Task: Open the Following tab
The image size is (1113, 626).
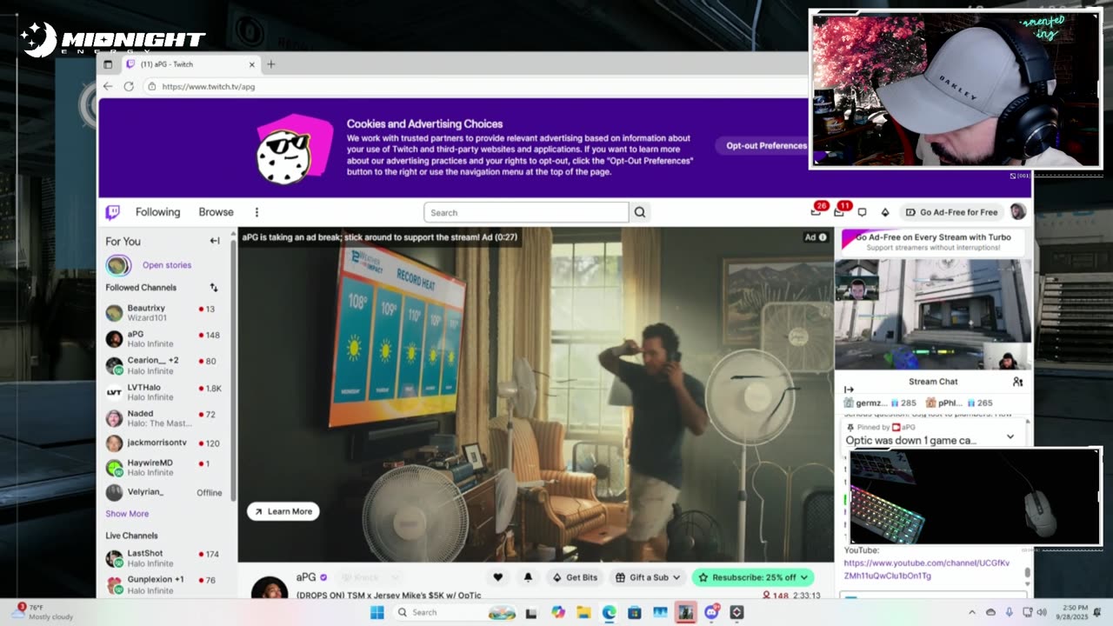Action: click(157, 212)
